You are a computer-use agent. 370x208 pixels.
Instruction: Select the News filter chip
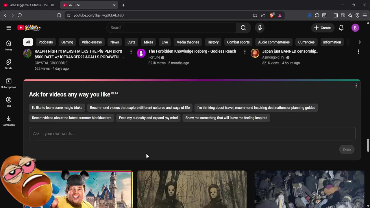tap(114, 42)
